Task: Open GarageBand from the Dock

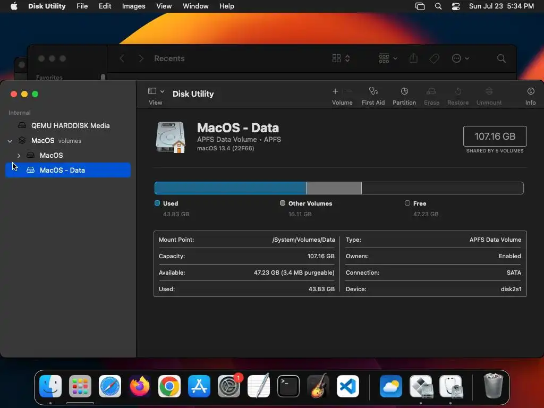Action: point(318,386)
